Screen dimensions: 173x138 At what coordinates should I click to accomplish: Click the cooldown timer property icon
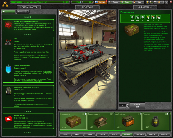[x=143, y=17]
